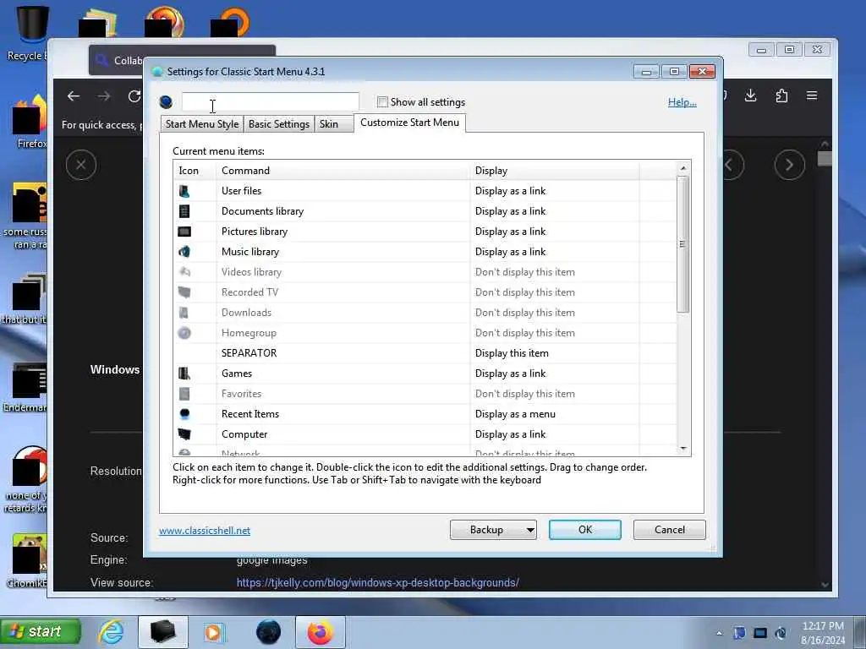Image resolution: width=866 pixels, height=649 pixels.
Task: Click the Windows start button
Action: tap(41, 632)
